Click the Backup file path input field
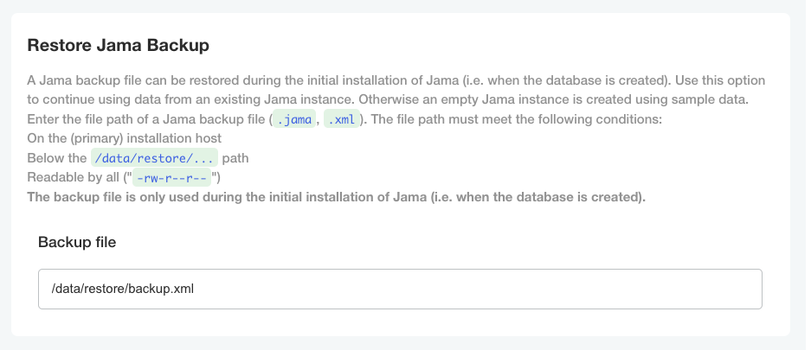This screenshot has height=350, width=811. tap(400, 289)
